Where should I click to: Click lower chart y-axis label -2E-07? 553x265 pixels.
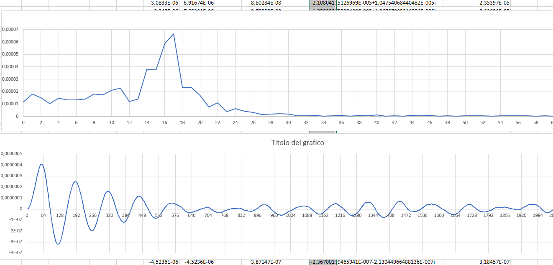click(x=15, y=231)
